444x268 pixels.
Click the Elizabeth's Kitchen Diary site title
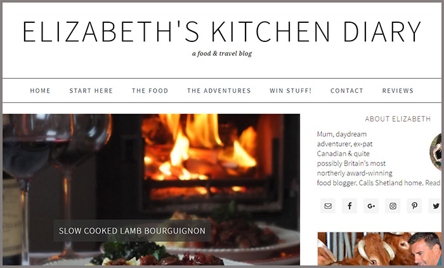click(222, 32)
